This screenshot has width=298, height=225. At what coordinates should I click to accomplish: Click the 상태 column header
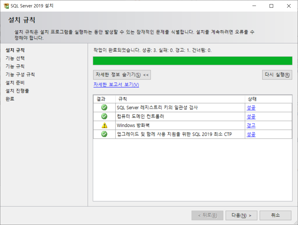(x=268, y=99)
